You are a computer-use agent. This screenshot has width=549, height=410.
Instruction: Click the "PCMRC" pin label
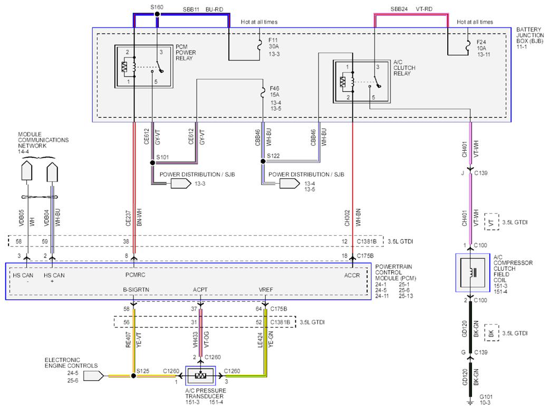pos(135,275)
